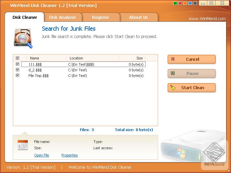Click the Files: 3 count label
231x173 pixels.
tap(87, 130)
